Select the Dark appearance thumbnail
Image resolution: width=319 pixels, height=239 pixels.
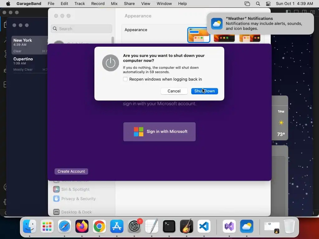(x=224, y=38)
